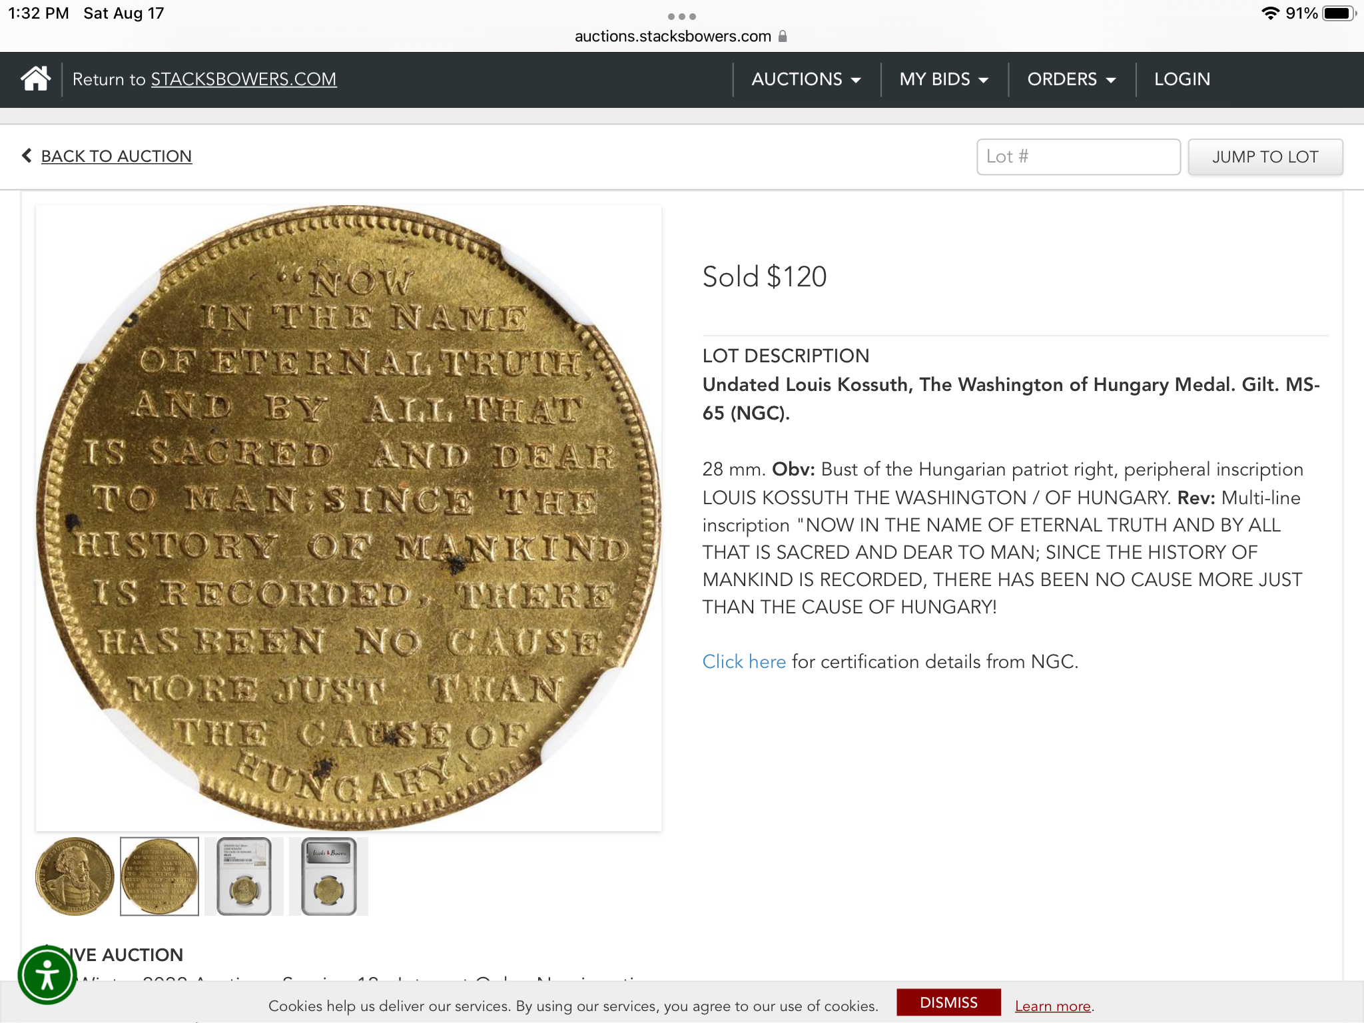Image resolution: width=1364 pixels, height=1023 pixels.
Task: Tap the lock icon beside the URL
Action: click(x=783, y=36)
